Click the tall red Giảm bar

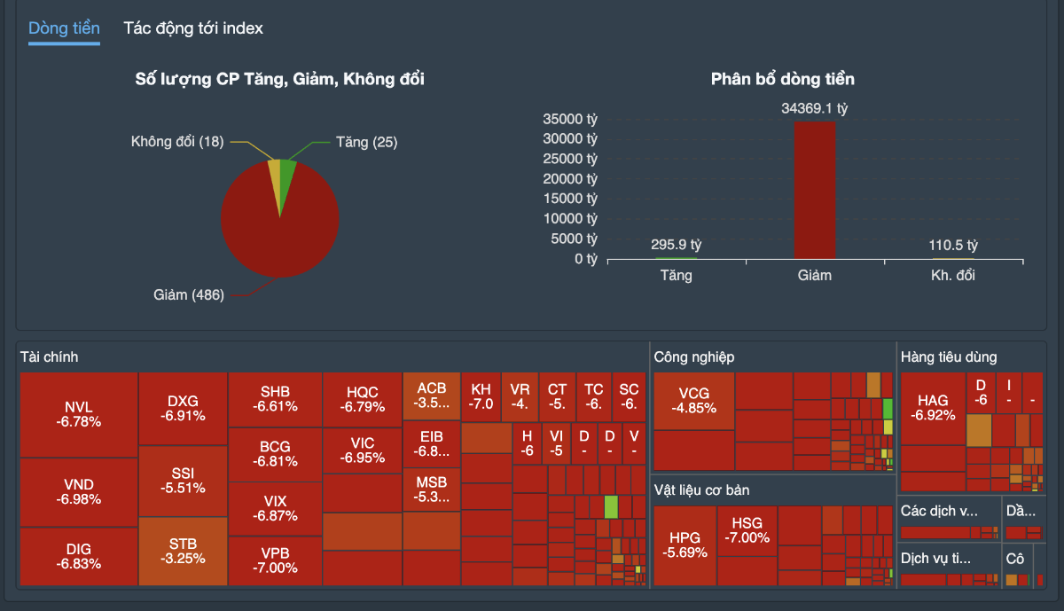(x=814, y=190)
